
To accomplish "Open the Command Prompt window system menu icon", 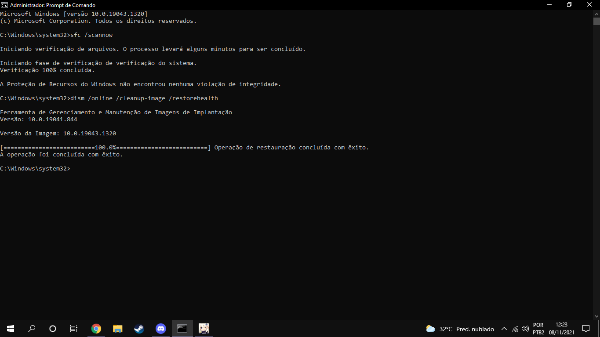I will pos(4,5).
